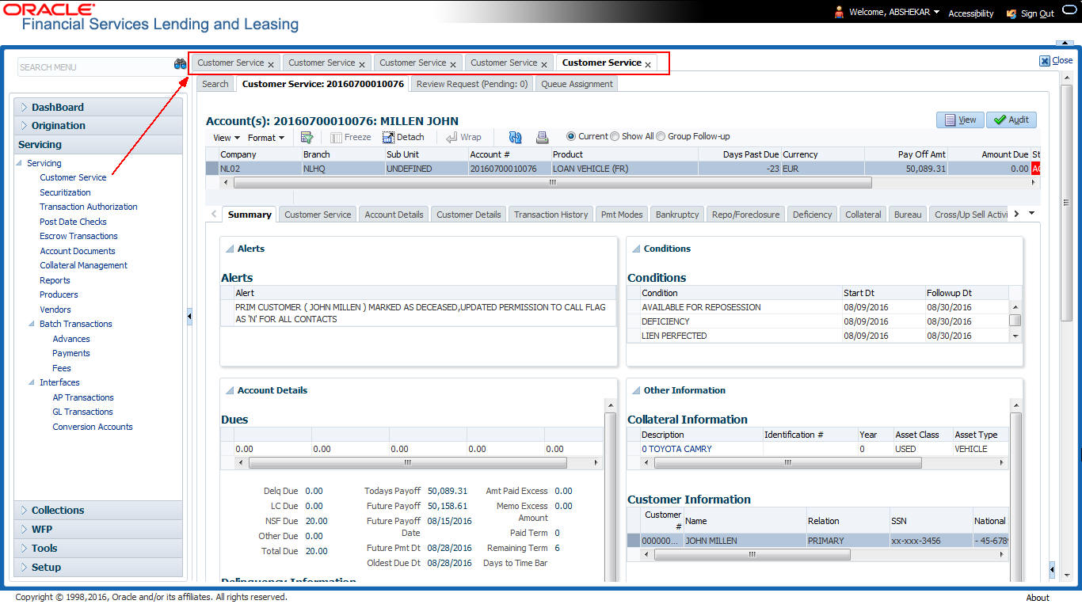Open the Customer Details sub-tab
The height and width of the screenshot is (608, 1082).
pyautogui.click(x=468, y=214)
